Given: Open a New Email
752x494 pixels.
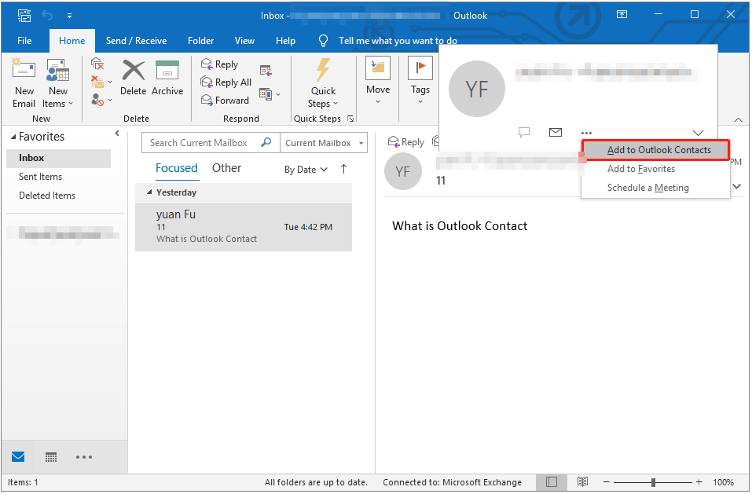Looking at the screenshot, I should click(x=24, y=82).
